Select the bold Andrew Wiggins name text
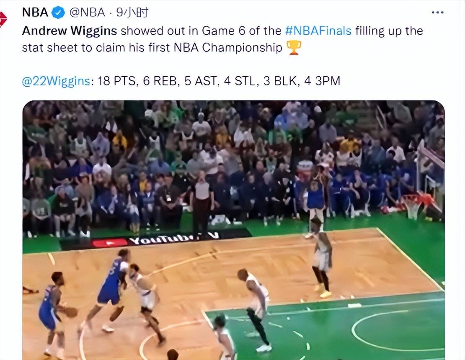Screen dimensions: 465x360 (x=70, y=31)
